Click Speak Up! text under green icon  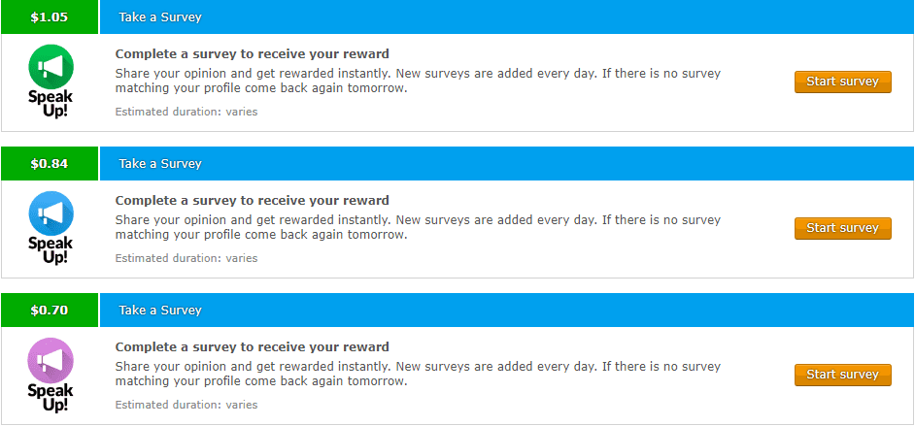point(51,104)
